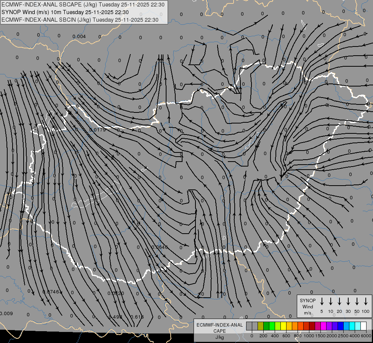This screenshot has width=373, height=343.
Task: Select the deep blue CAPE legend swatch
Action: (341, 326)
